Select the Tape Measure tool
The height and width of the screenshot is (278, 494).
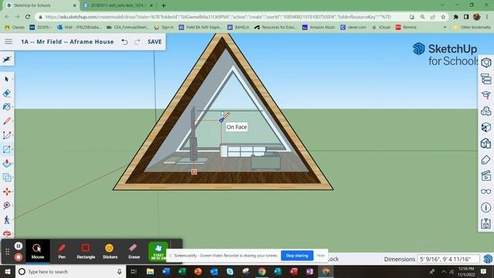point(7,205)
